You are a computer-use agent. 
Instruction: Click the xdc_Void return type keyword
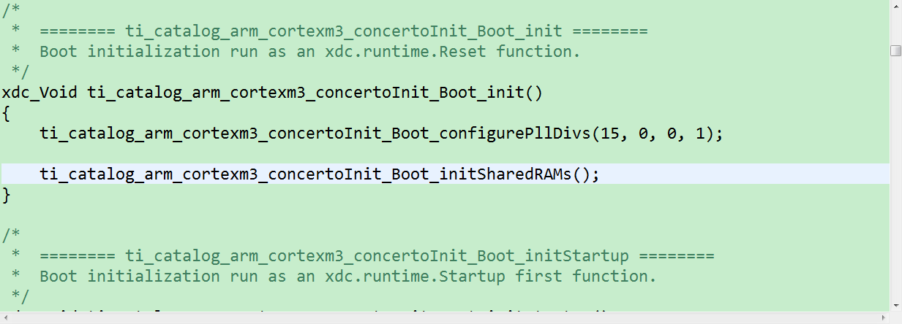42,93
